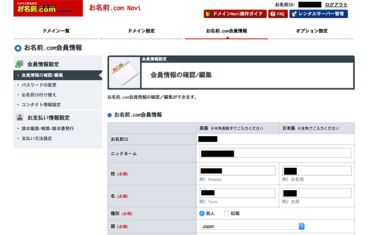
Task: Open コンタクト情報設定 in sidebar
Action: tap(41, 105)
